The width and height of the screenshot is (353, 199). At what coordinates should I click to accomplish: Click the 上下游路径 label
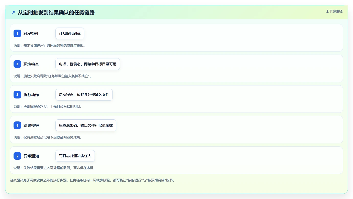tap(334, 11)
